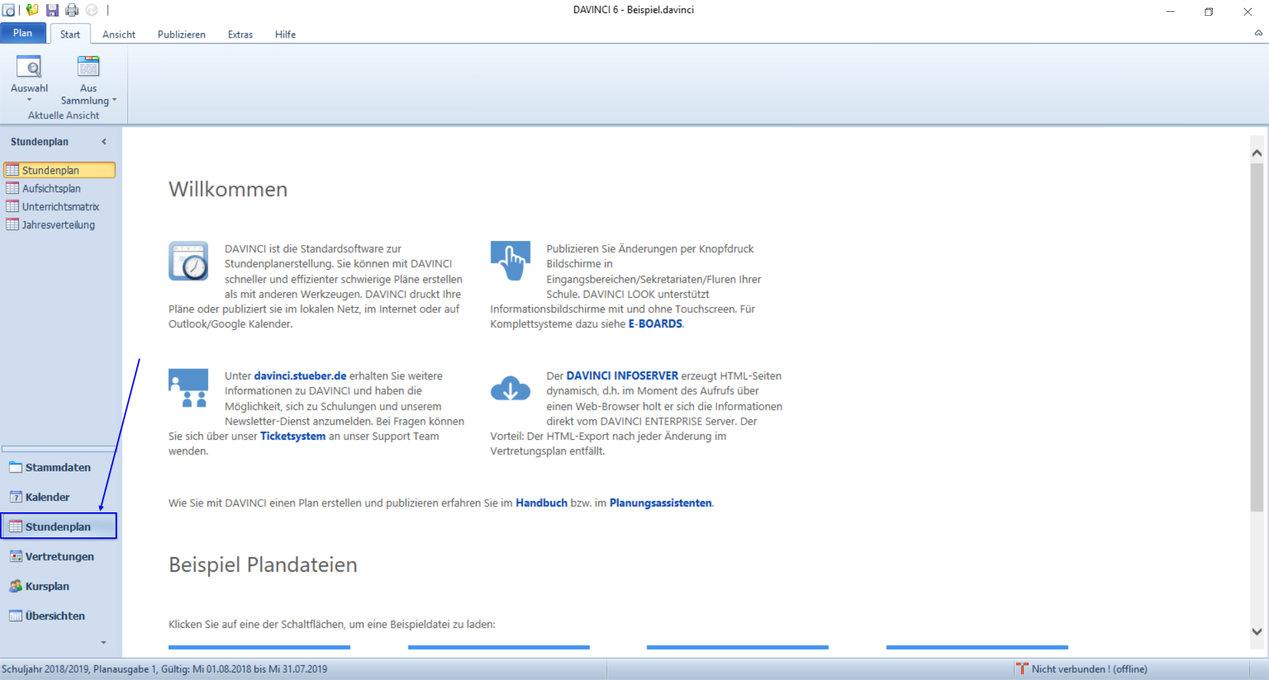Click the Stammdaten folder icon

(x=16, y=467)
